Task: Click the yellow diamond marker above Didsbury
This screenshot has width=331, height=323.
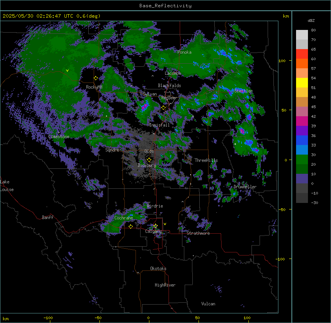Action: pos(149,160)
